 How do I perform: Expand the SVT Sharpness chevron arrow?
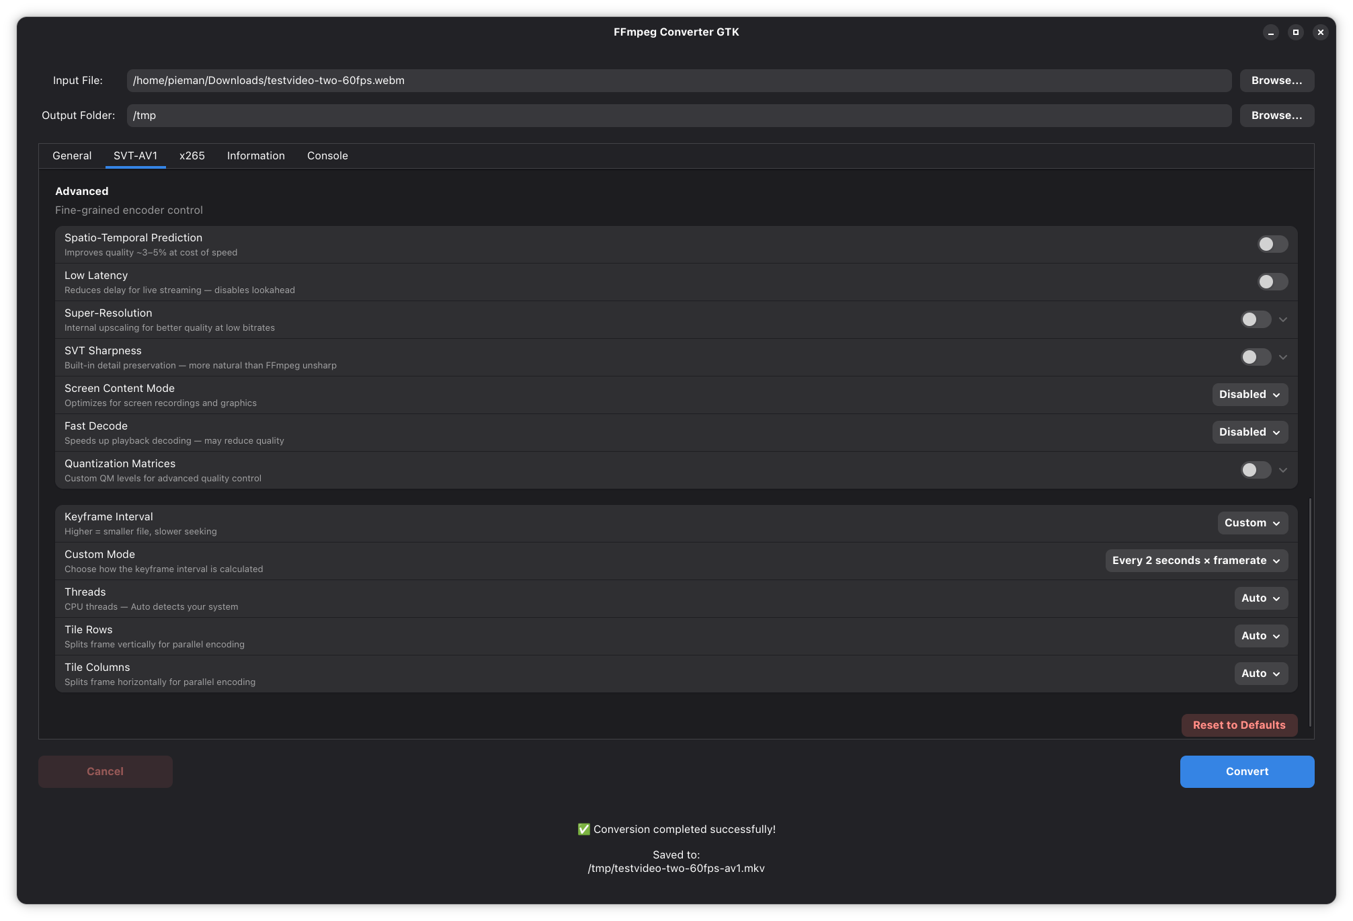[1283, 357]
